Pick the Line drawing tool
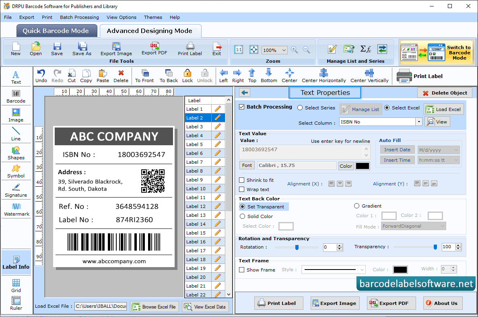Image resolution: width=478 pixels, height=317 pixels. (x=16, y=134)
